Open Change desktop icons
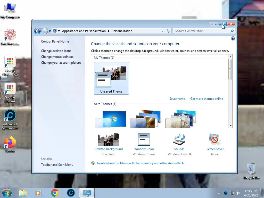Viewport: 264px width, 198px height. pos(56,51)
